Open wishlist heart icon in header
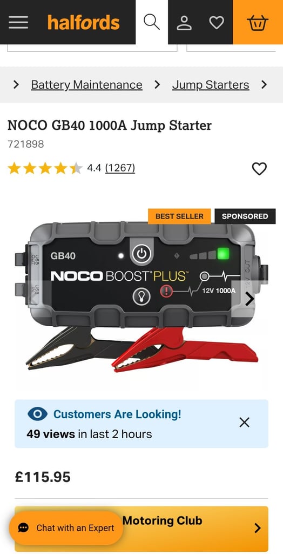 click(x=217, y=23)
